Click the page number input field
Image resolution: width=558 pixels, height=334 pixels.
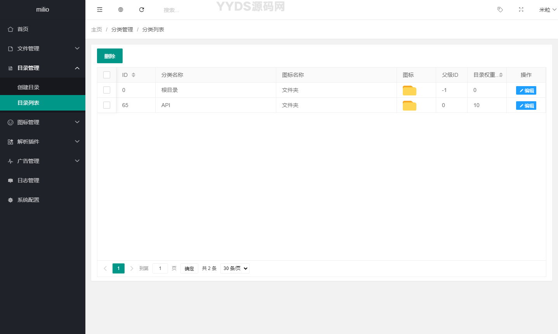pos(160,268)
